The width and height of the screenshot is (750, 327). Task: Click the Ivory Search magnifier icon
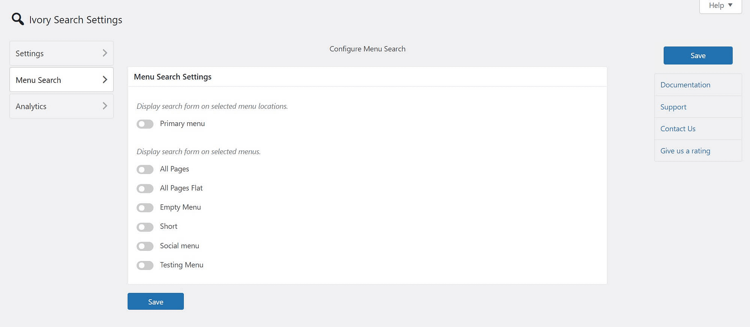point(18,19)
